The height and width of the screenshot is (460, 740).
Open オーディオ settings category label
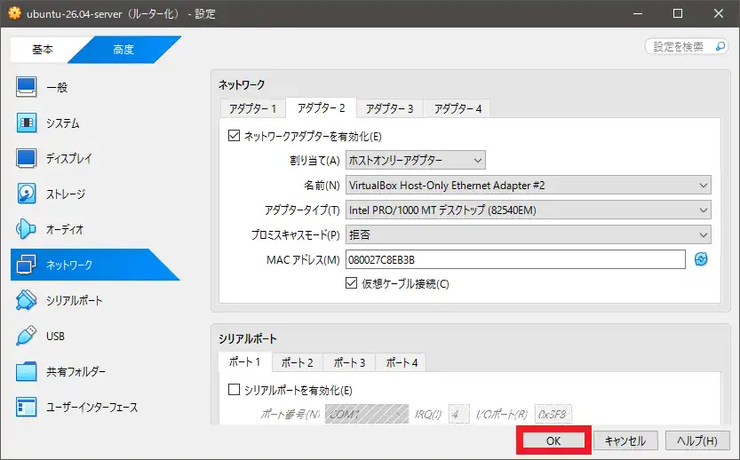pos(65,230)
